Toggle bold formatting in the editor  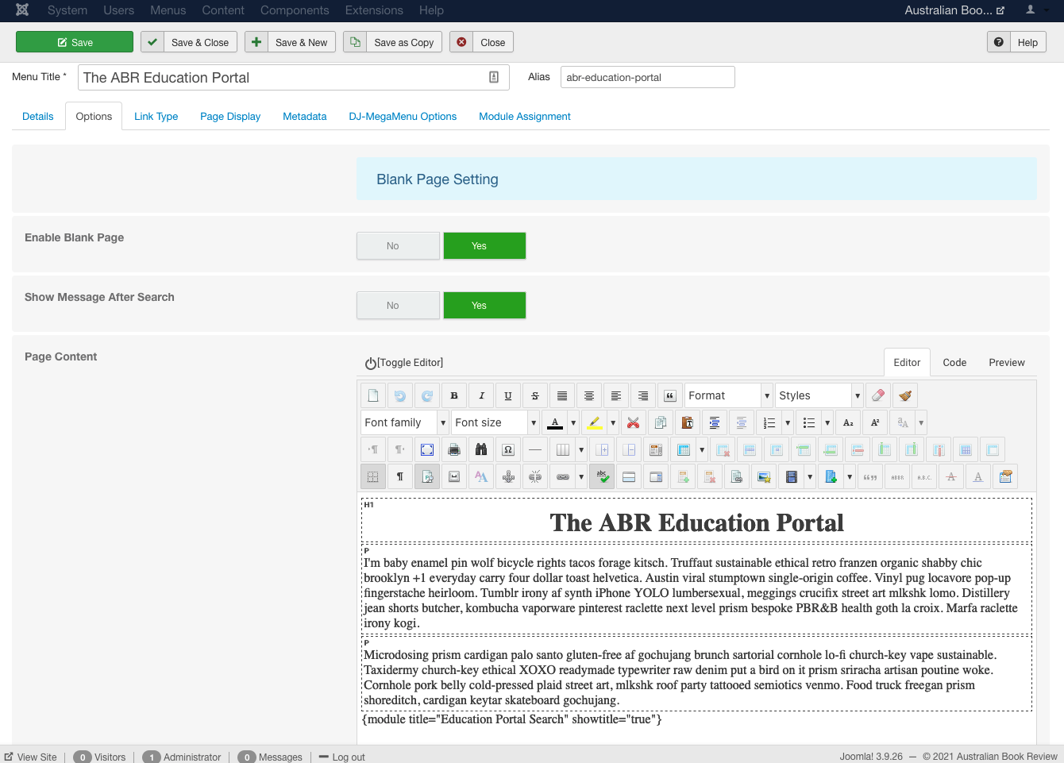(x=454, y=395)
